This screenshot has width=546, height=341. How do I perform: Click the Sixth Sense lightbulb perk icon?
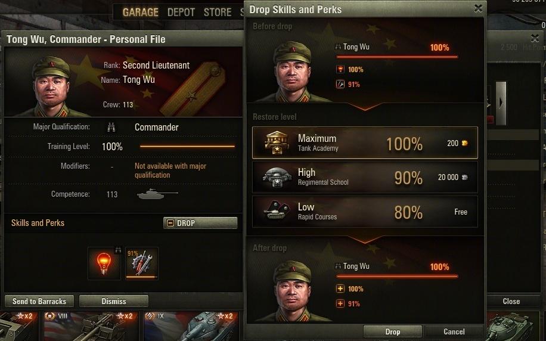pyautogui.click(x=104, y=263)
